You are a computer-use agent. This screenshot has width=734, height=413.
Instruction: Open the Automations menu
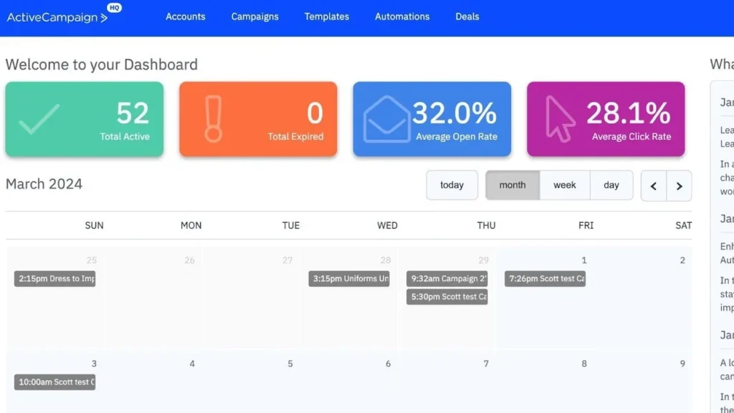[401, 16]
